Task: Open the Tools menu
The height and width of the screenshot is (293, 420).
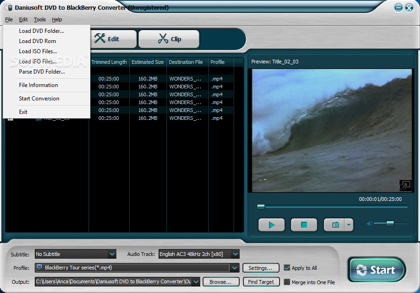Action: 40,19
